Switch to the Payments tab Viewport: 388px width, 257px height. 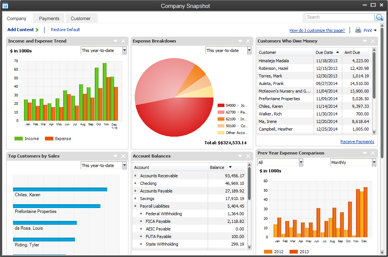coord(49,19)
